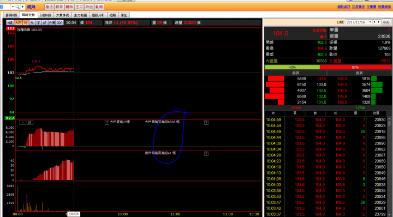The width and height of the screenshot is (393, 217).
Task: Click the 外盤量 value 13572
Action: [385, 61]
